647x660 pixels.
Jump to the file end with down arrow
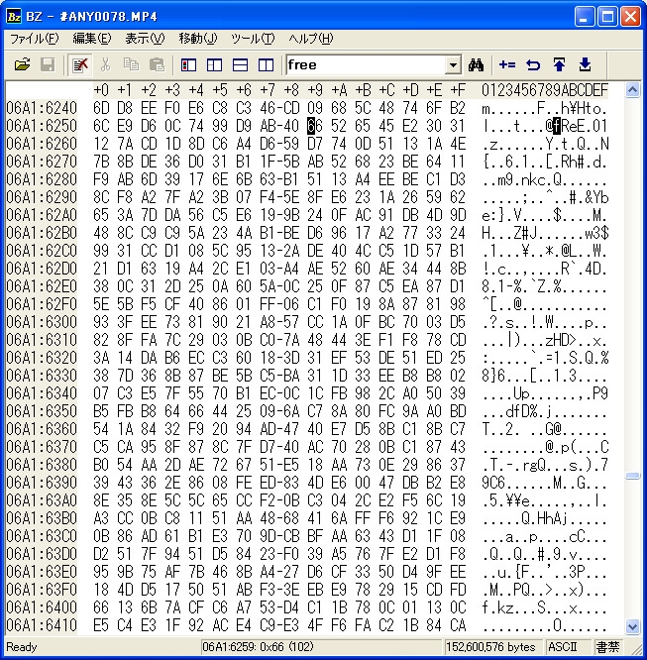pyautogui.click(x=585, y=64)
